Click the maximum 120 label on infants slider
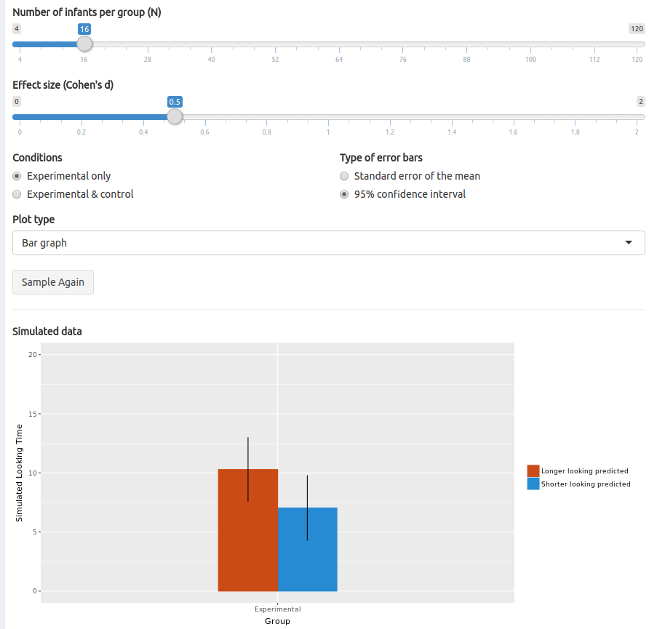Viewport: 649px width, 629px height. 637,29
